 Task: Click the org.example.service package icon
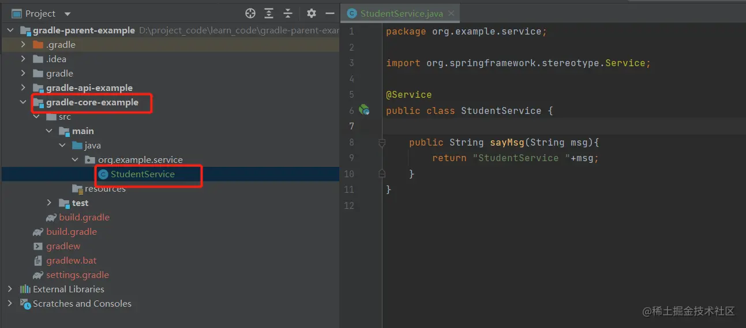click(x=90, y=159)
